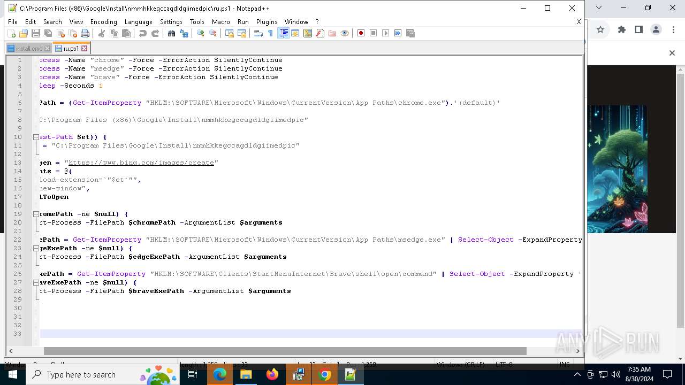This screenshot has width=685, height=385.
Task: Open the Plugins menu
Action: point(267,22)
